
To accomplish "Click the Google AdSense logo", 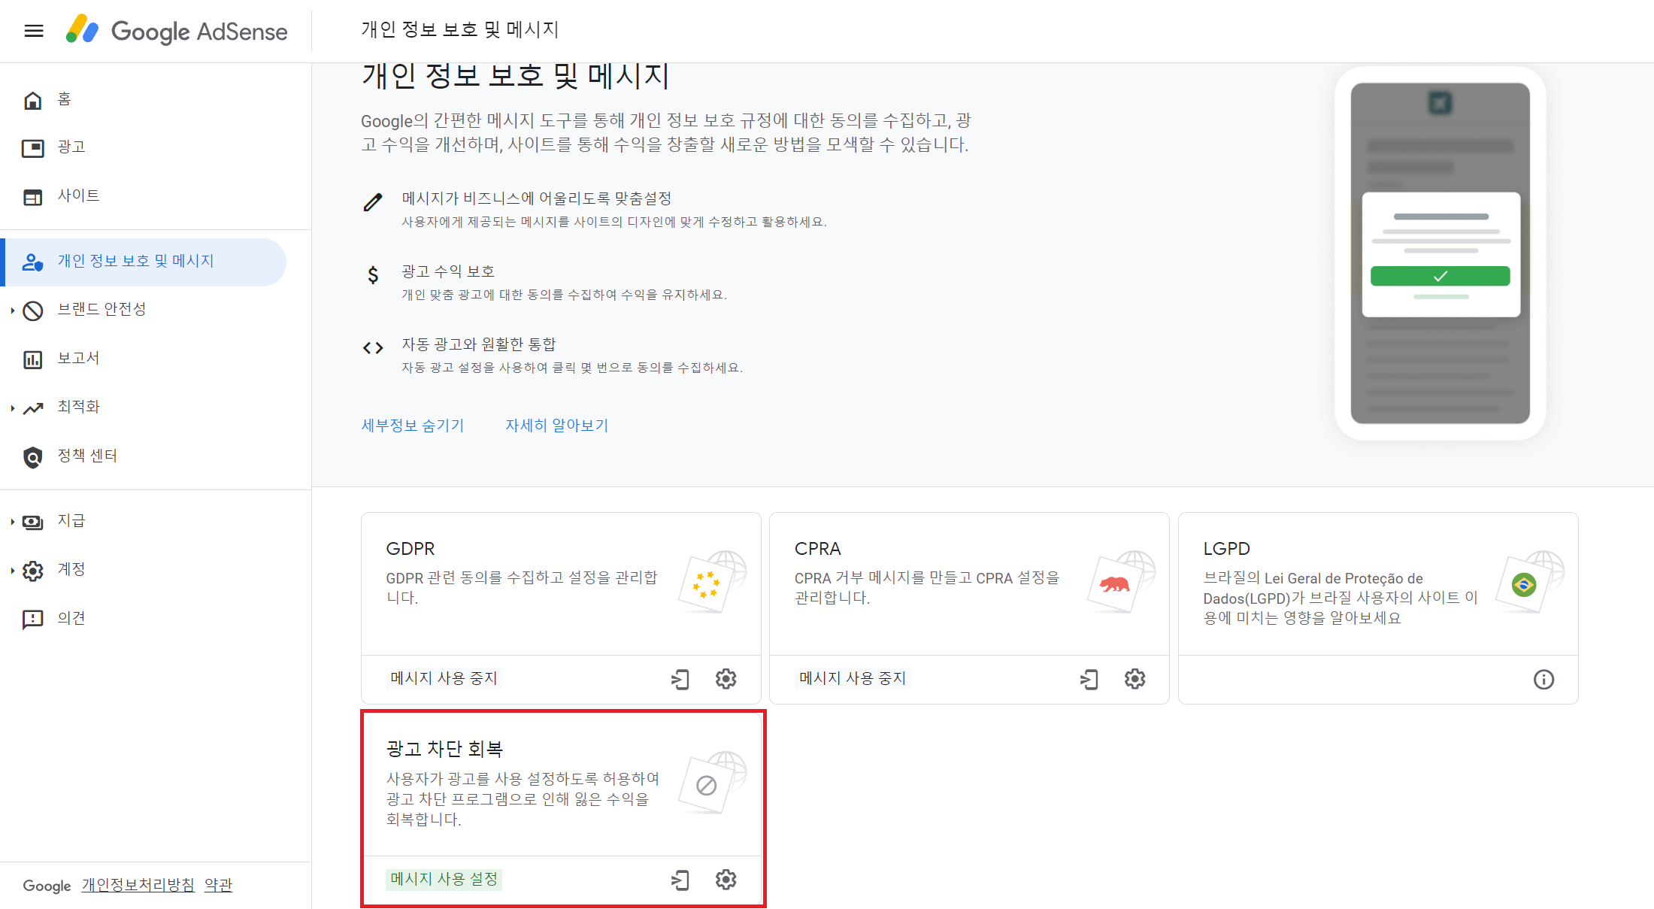I will click(177, 31).
